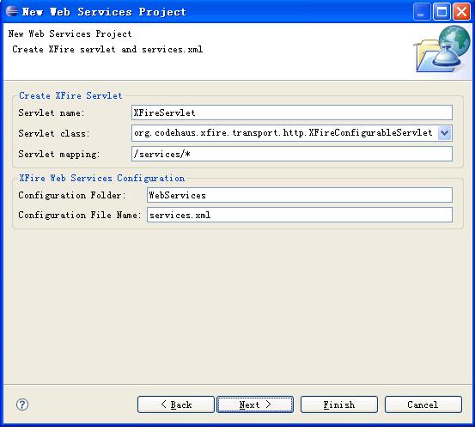Viewport: 475px width, 432px height.
Task: Finish creating the web services project
Action: [339, 405]
